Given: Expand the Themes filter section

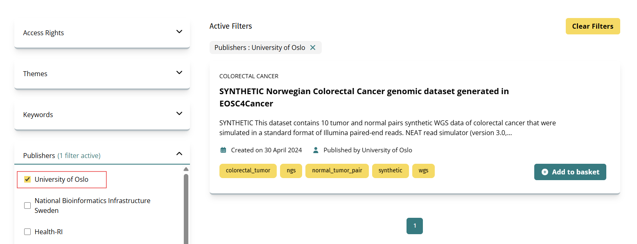Looking at the screenshot, I should [x=102, y=74].
